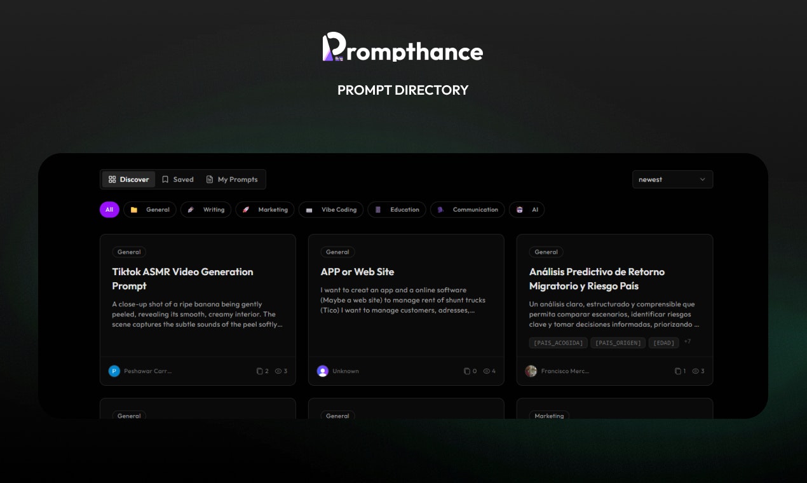This screenshot has height=483, width=807.
Task: Click the speech icon in Communication chip
Action: tap(441, 210)
